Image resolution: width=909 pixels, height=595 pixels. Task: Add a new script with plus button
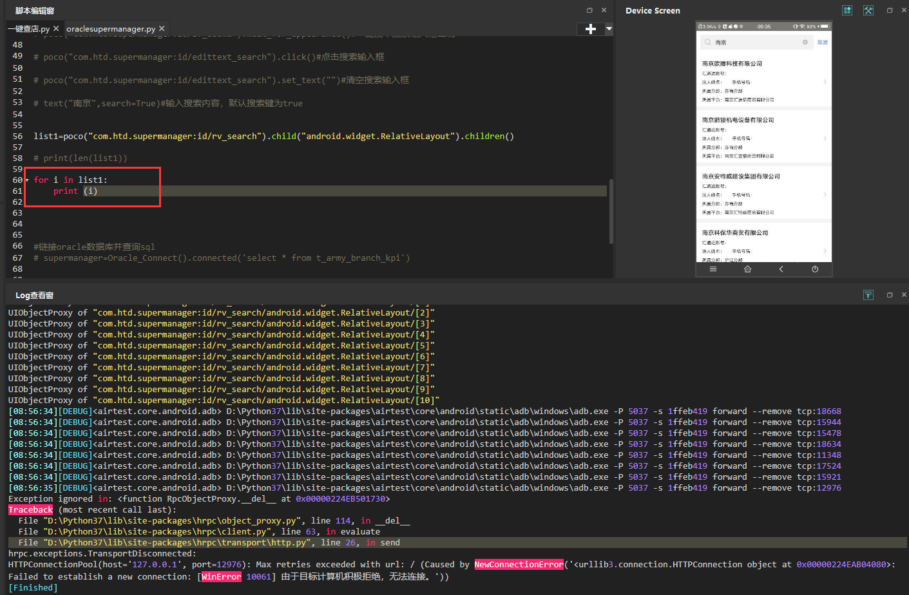pos(590,29)
